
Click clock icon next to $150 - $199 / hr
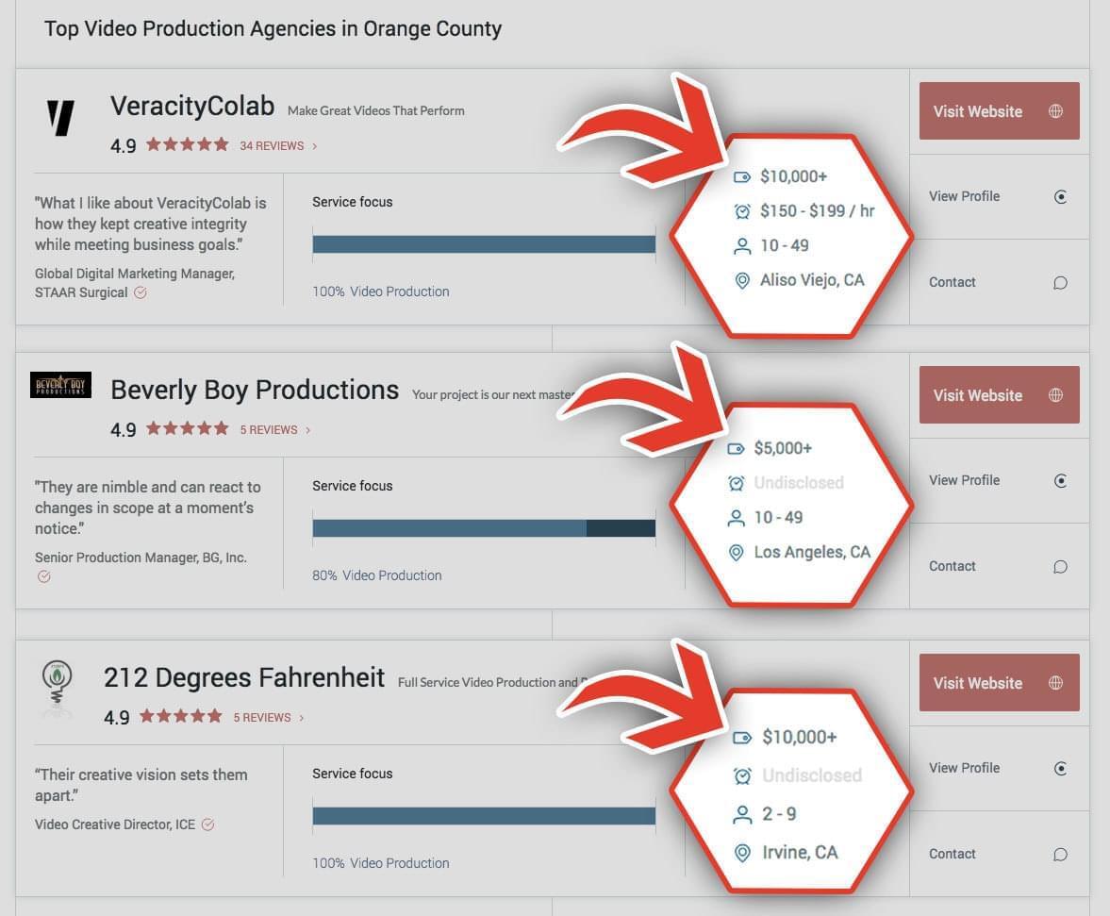click(742, 211)
